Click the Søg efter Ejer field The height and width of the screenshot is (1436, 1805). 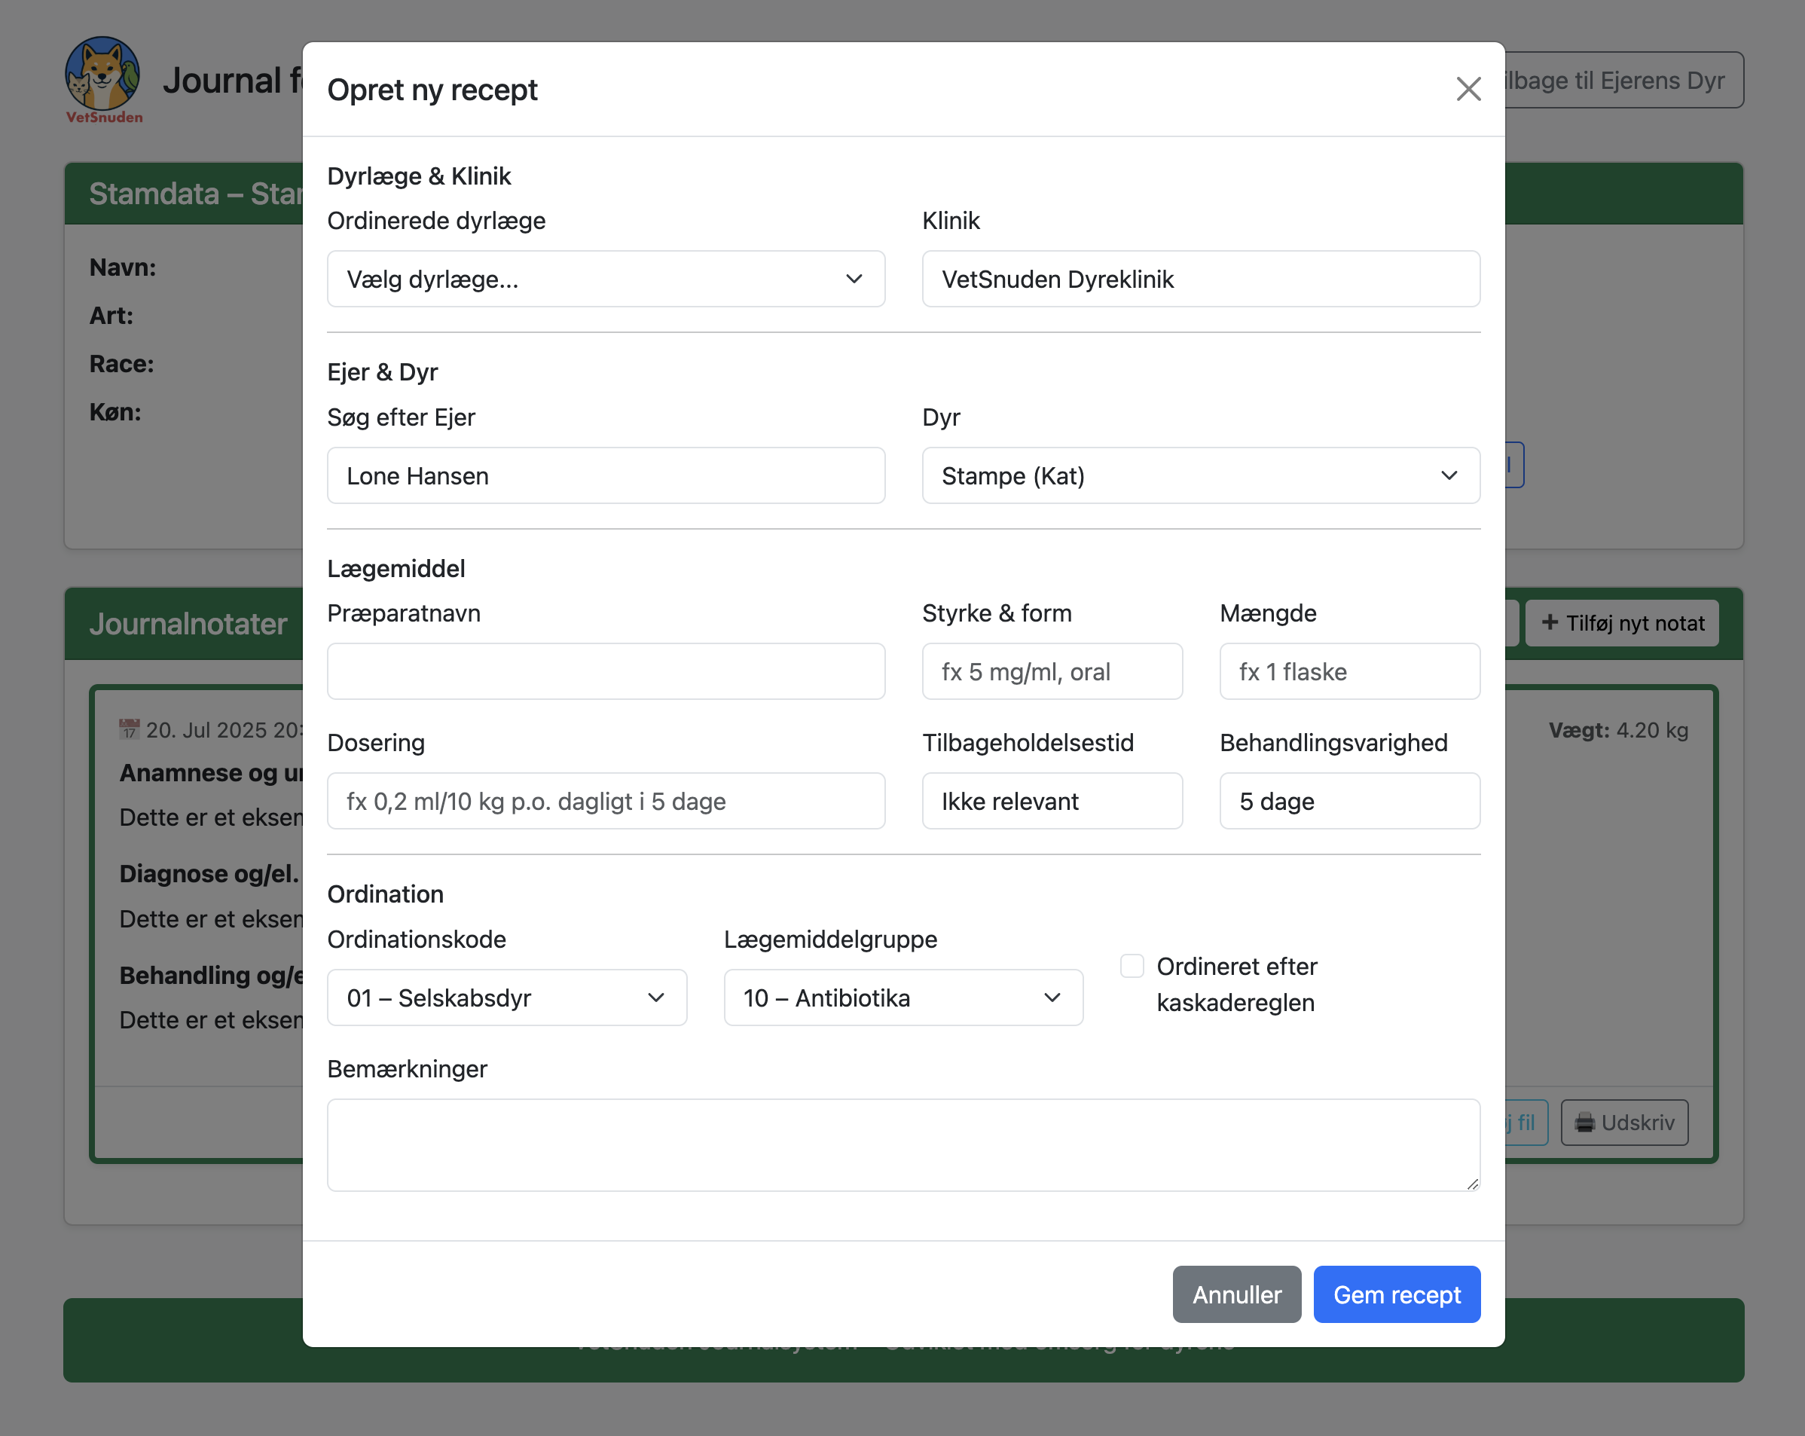tap(605, 475)
